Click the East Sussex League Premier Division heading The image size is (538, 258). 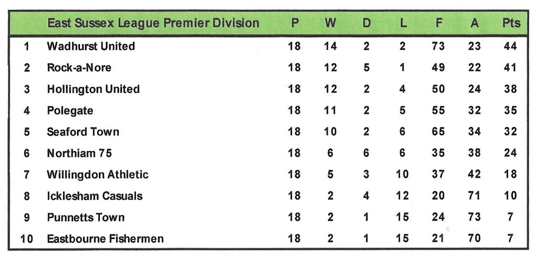click(153, 24)
